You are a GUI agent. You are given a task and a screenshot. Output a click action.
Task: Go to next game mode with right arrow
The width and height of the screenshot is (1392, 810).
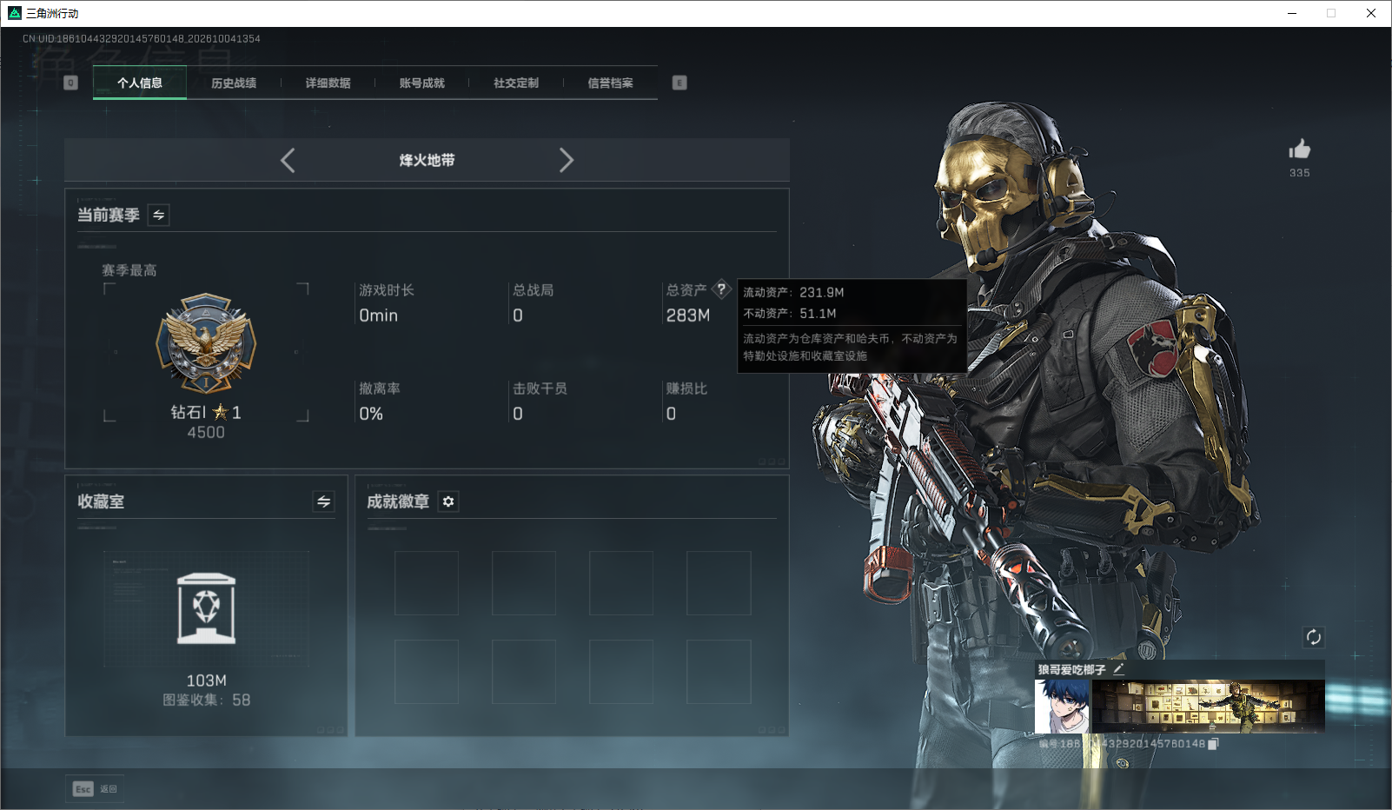(567, 160)
